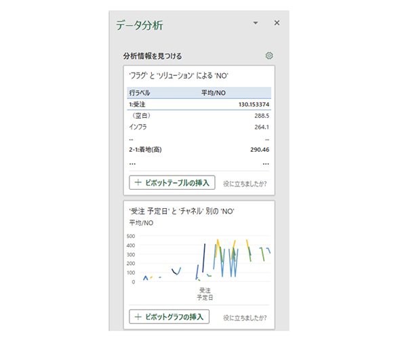Select the （空白） row in the table
Image resolution: width=400 pixels, height=343 pixels.
pos(199,116)
